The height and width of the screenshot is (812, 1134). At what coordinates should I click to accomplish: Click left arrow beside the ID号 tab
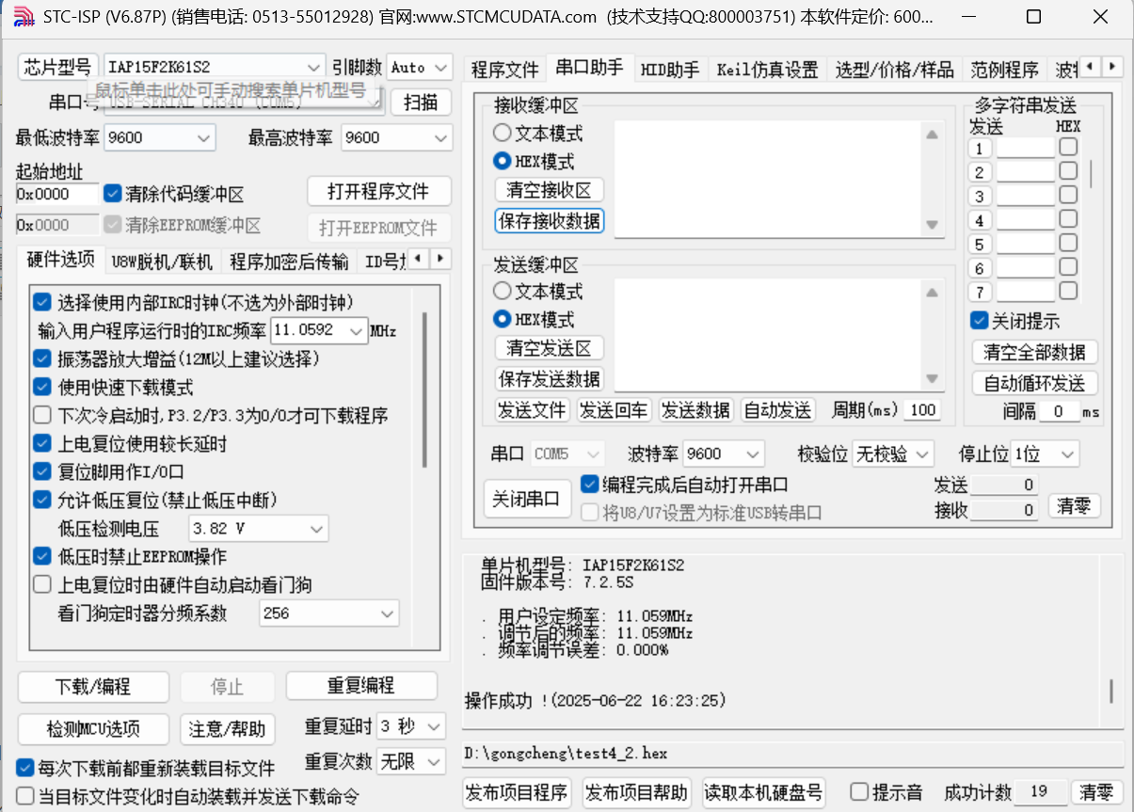click(417, 258)
